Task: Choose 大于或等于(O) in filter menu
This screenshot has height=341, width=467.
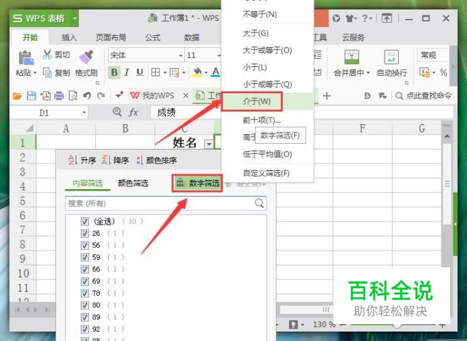Action: point(267,51)
